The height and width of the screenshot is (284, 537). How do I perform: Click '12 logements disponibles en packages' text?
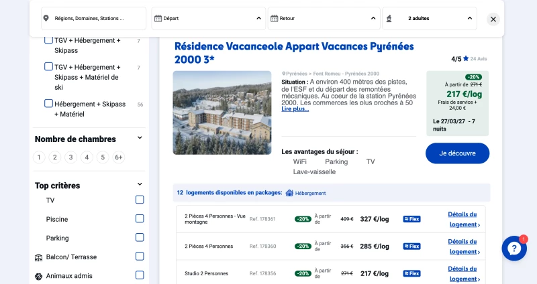pos(230,193)
